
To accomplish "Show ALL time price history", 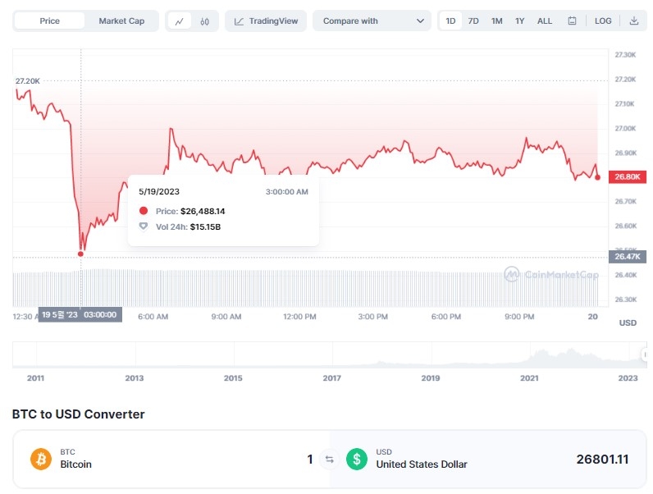I will click(545, 21).
